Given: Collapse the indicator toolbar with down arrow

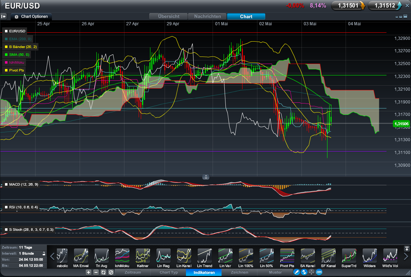Looking at the screenshot, I should click(x=406, y=249).
